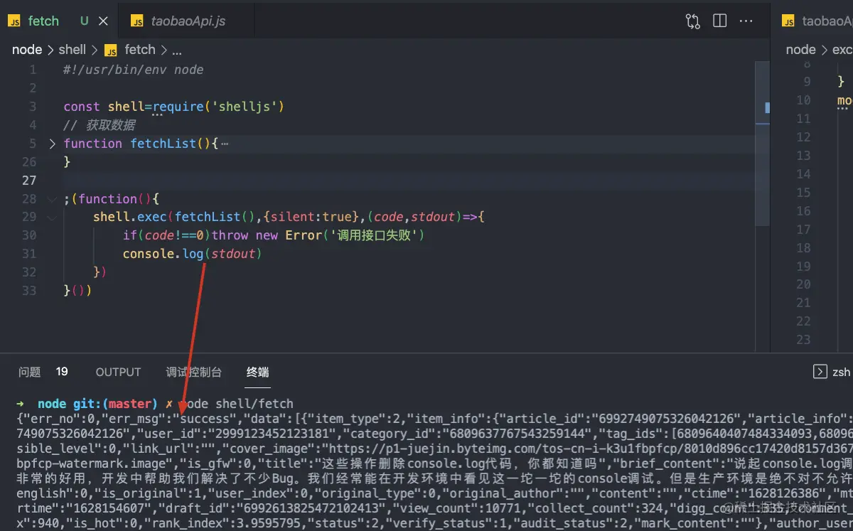Click the throw new Error statement
The height and width of the screenshot is (531, 853).
coord(318,235)
